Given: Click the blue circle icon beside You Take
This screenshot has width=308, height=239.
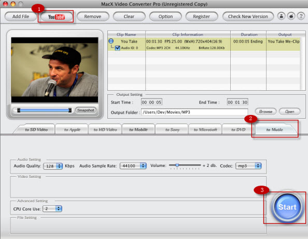Looking at the screenshot, I should click(111, 41).
